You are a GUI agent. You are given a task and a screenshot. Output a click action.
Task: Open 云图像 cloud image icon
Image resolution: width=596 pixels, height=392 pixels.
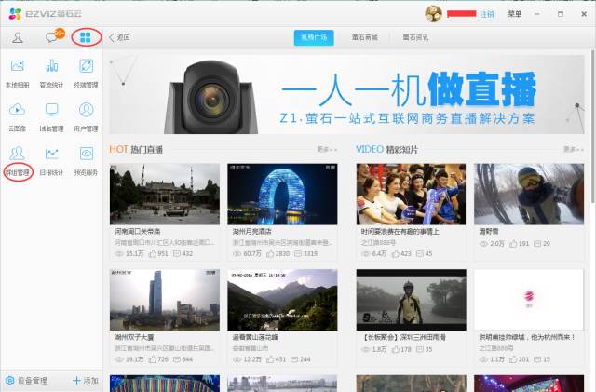click(17, 115)
